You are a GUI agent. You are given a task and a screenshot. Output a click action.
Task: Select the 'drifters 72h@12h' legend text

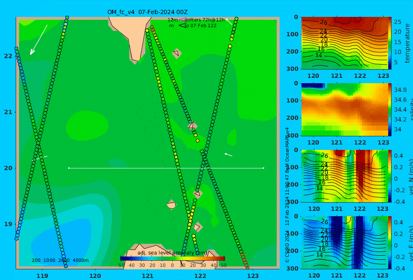tap(205, 20)
